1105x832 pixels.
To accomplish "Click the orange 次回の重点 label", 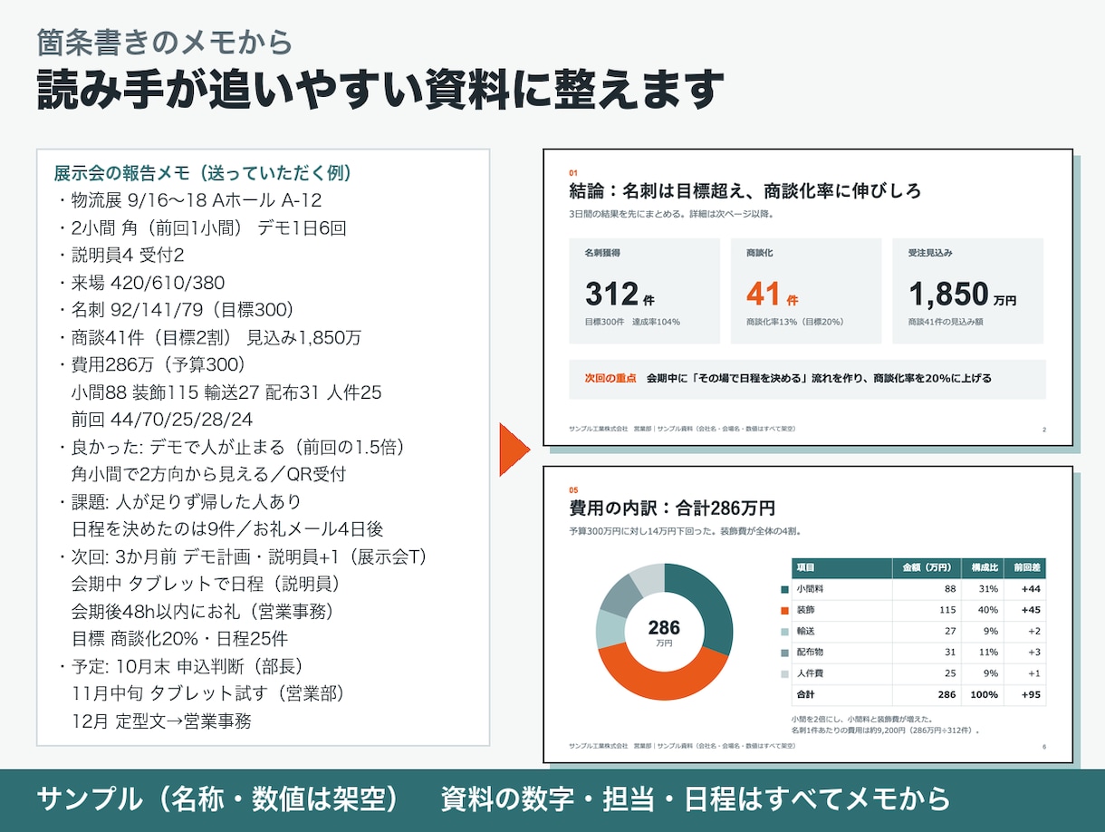I will click(x=610, y=378).
